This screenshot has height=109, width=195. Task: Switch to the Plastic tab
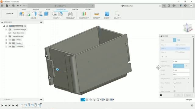click(75, 9)
